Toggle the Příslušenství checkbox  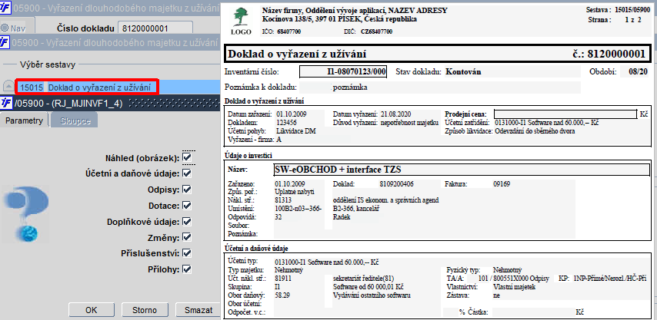pos(187,252)
